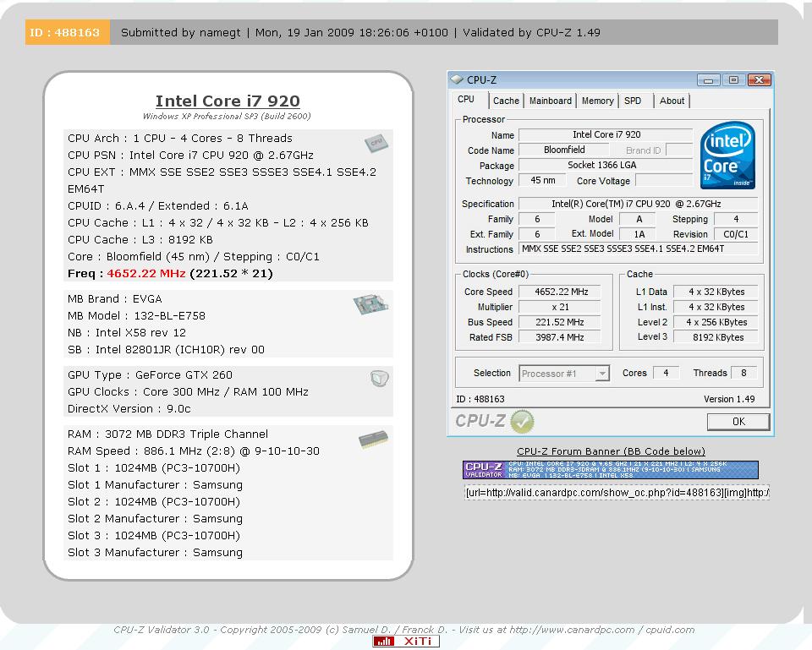The width and height of the screenshot is (812, 650).
Task: Click the CPUID : 6.A.4 line
Action: [158, 206]
